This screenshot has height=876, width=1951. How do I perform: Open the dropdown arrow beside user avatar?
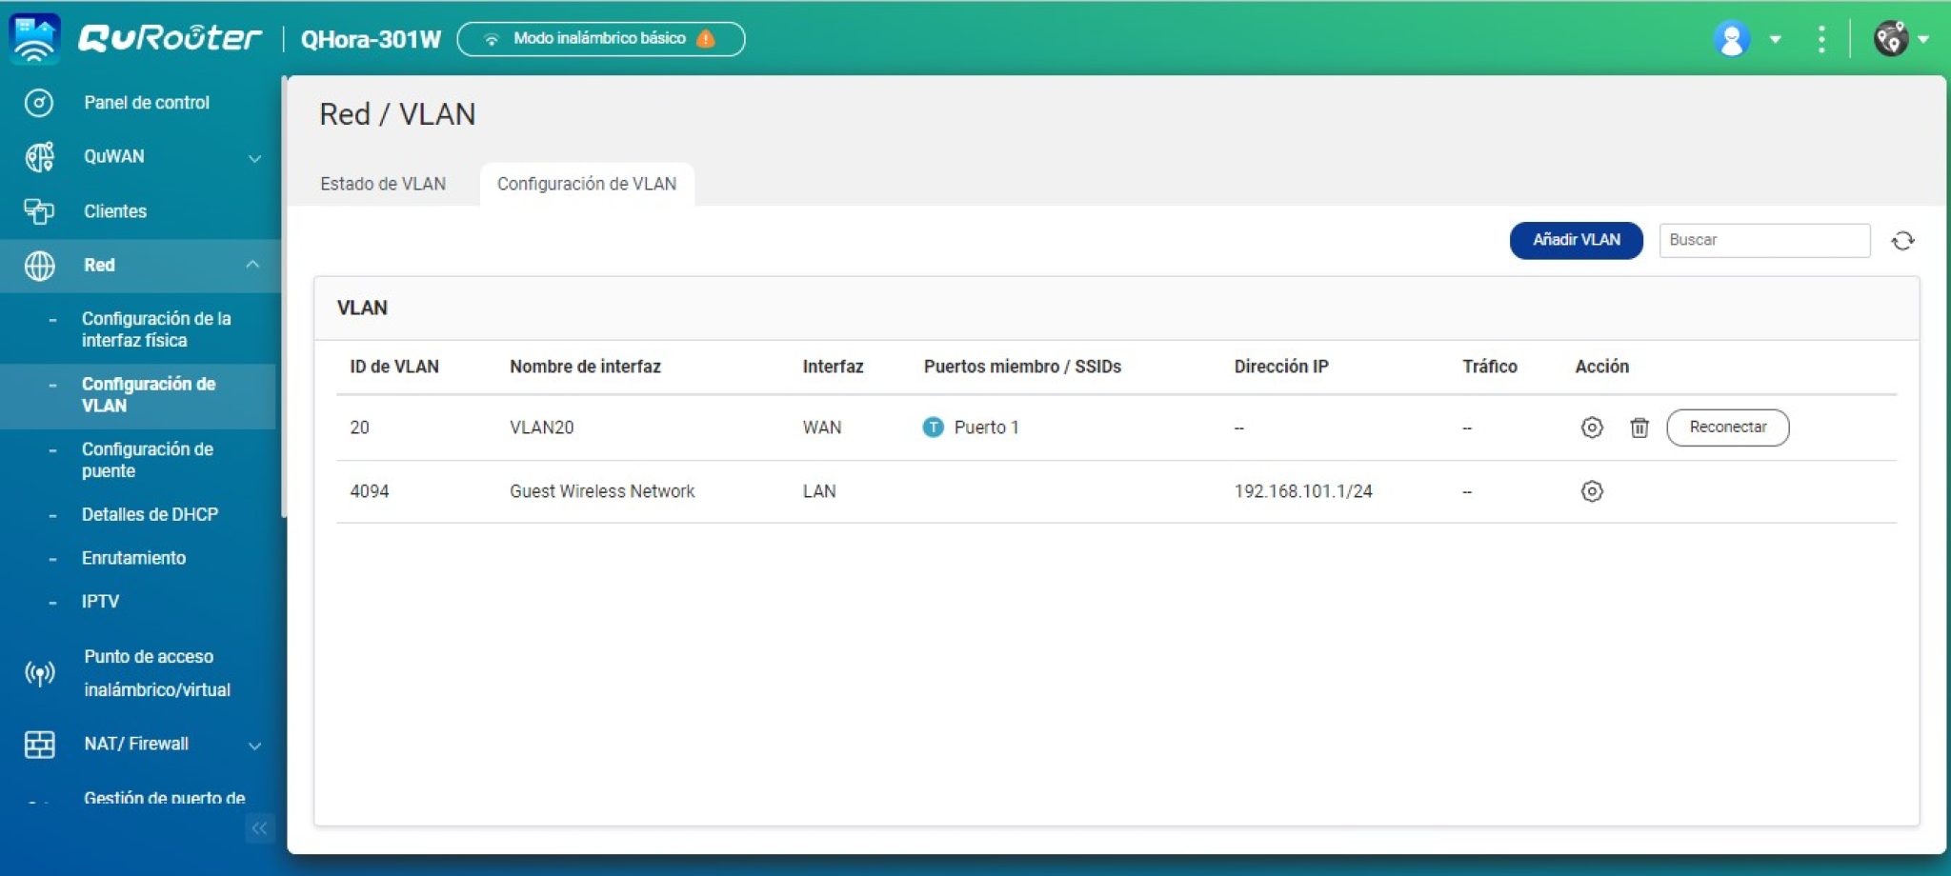pyautogui.click(x=1775, y=39)
